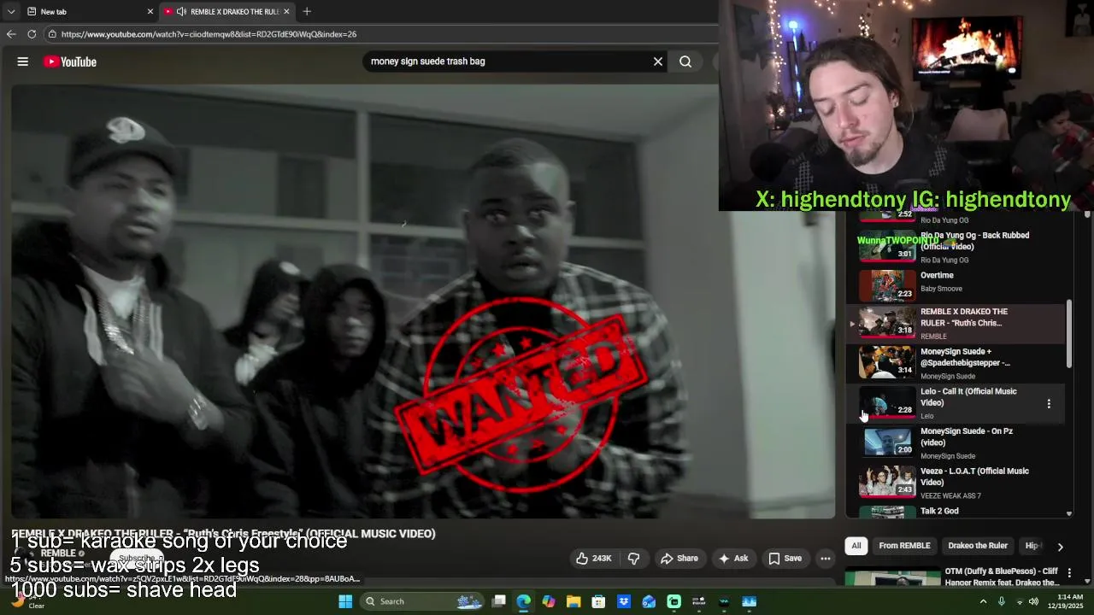Open volume control from system tray
This screenshot has height=615, width=1094.
1033,601
